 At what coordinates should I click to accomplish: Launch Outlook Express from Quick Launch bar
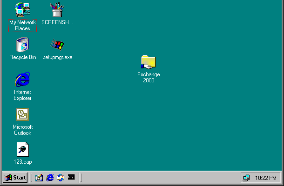pos(61,177)
